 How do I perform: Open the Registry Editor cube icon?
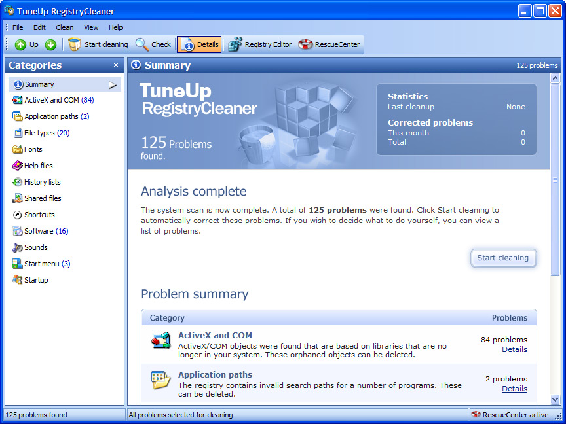235,44
